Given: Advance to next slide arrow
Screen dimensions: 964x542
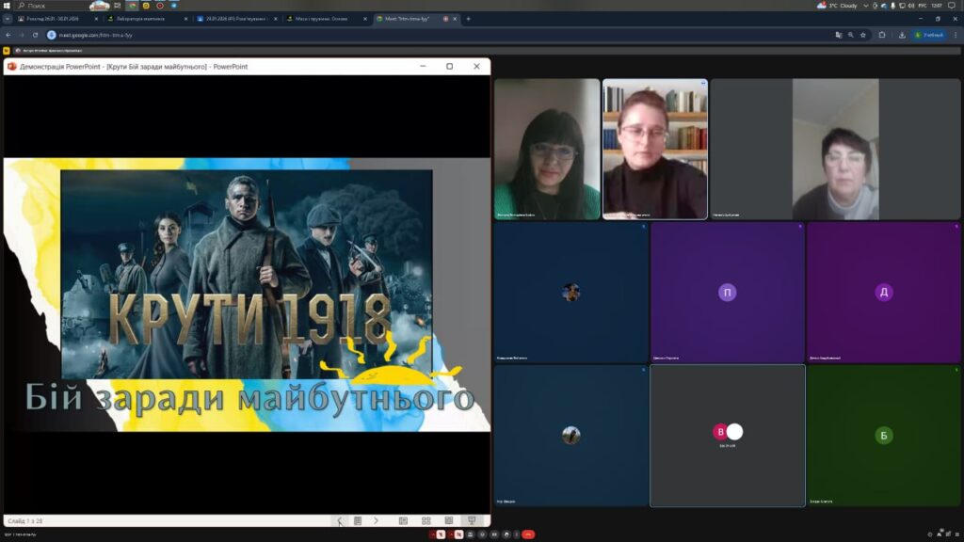Looking at the screenshot, I should point(376,520).
